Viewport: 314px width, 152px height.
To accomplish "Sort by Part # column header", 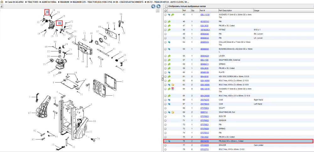I will pyautogui.click(x=203, y=11).
